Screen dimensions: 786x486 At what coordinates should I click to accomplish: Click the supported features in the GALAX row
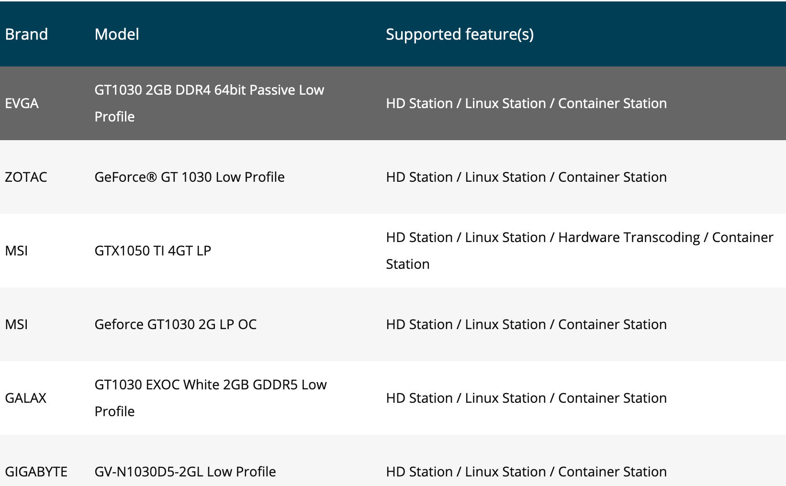coord(526,398)
